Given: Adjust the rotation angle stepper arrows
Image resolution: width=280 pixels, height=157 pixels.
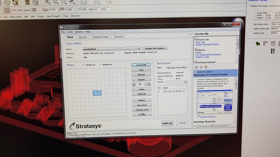Looking at the screenshot, I should (146, 84).
